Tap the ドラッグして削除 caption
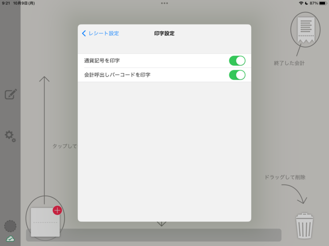Image resolution: width=329 pixels, height=246 pixels. click(x=285, y=177)
